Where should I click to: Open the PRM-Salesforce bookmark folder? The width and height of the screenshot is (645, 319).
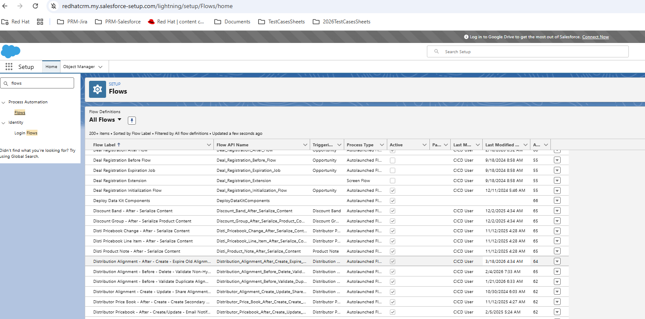[118, 22]
